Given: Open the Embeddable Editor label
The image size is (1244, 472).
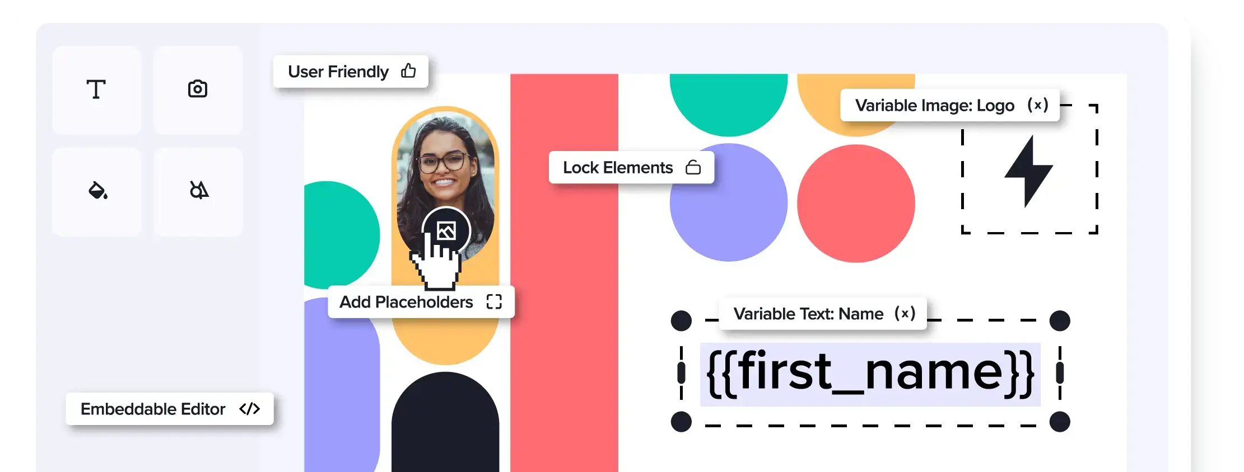Looking at the screenshot, I should click(153, 409).
